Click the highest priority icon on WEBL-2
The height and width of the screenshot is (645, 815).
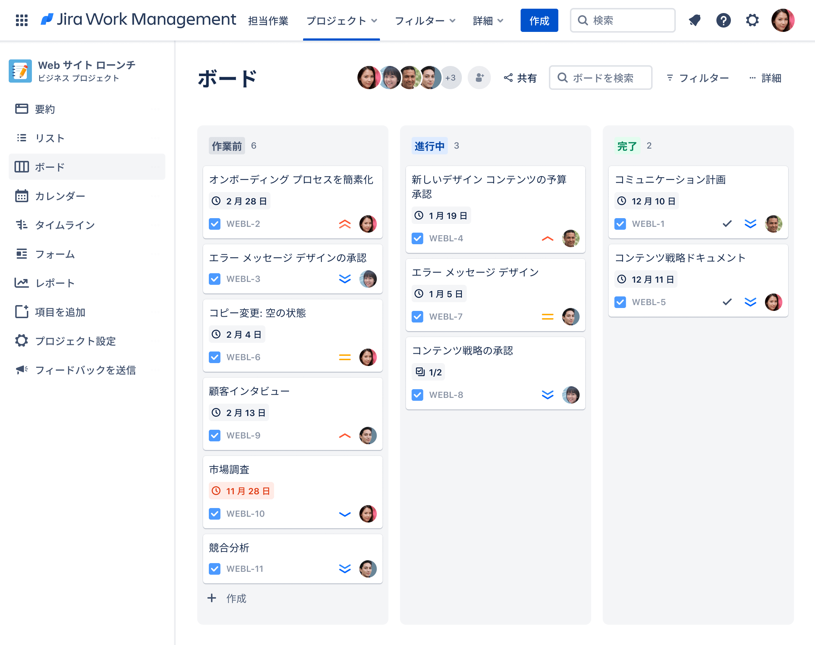point(344,224)
